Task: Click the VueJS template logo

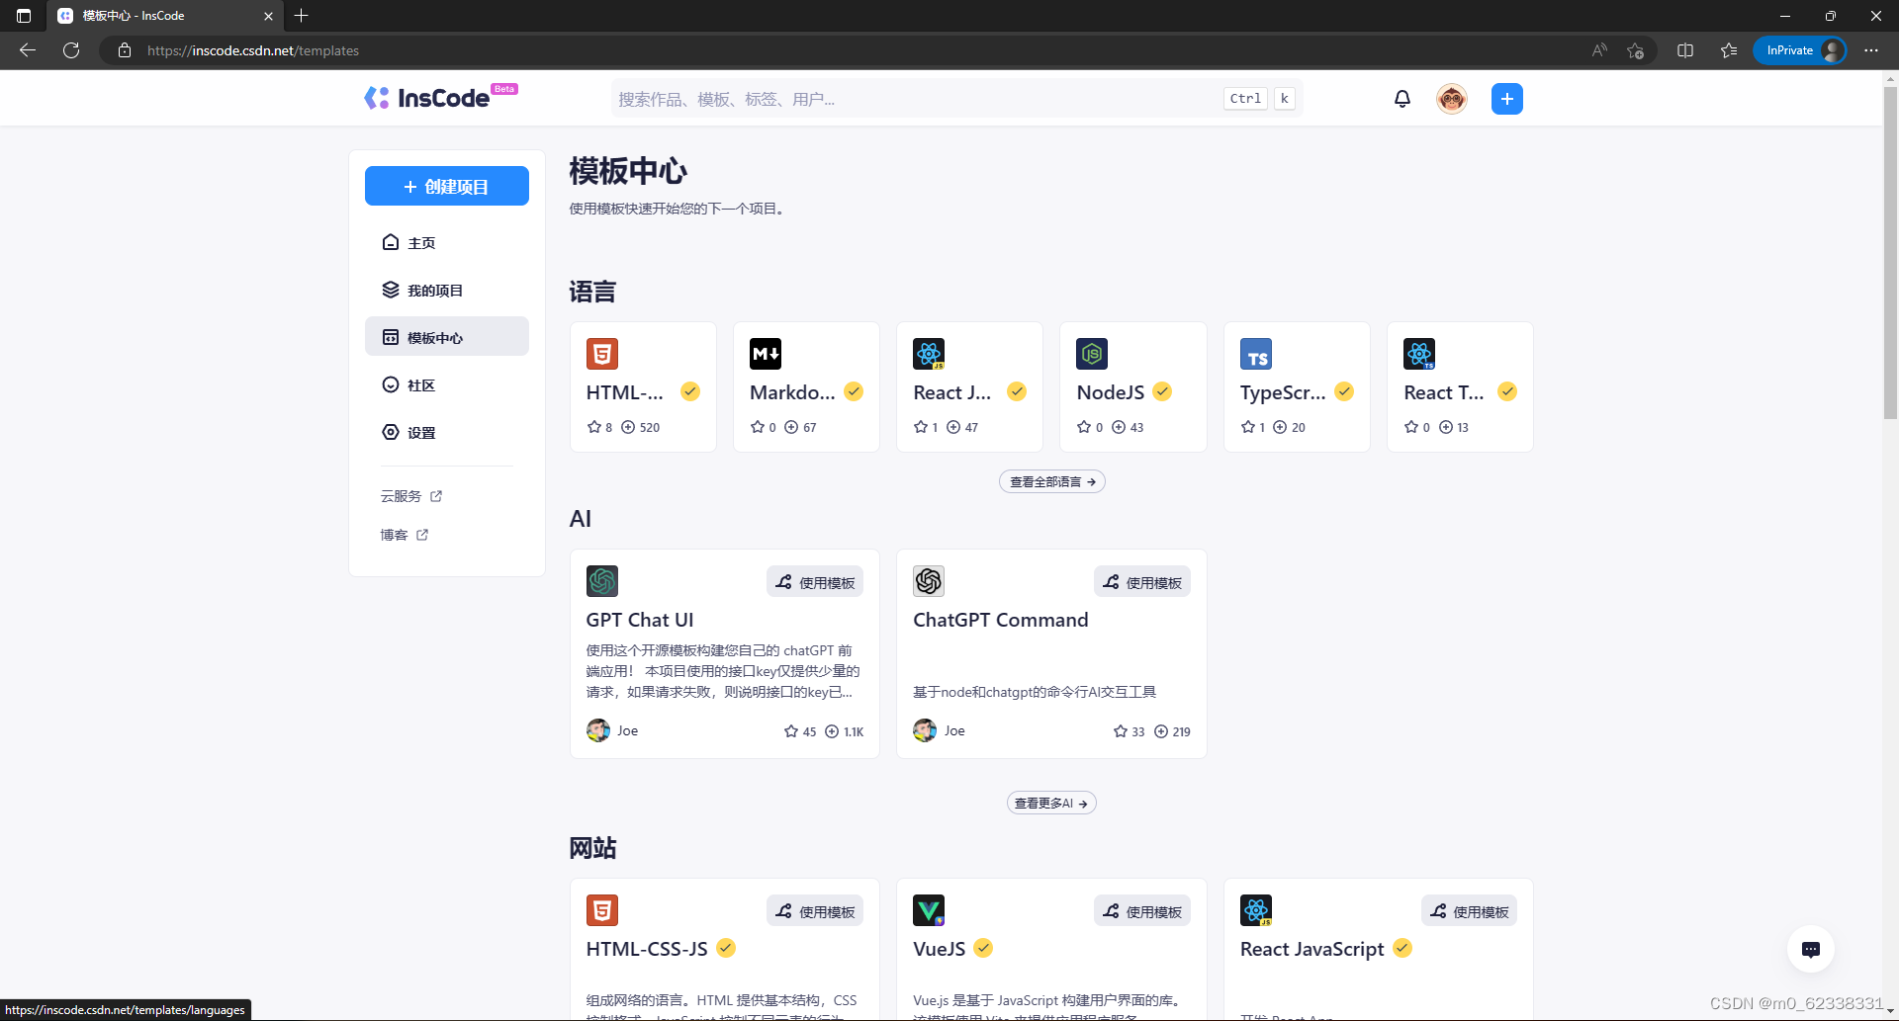Action: tap(929, 909)
